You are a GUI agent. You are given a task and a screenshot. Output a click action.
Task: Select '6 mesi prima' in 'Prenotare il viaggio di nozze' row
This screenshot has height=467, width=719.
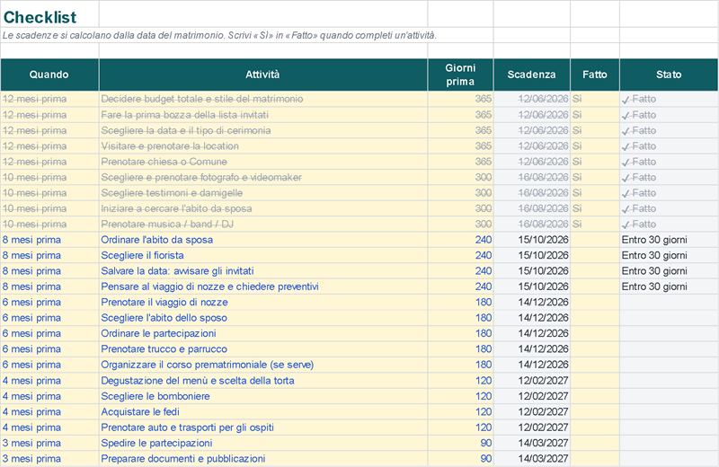49,302
